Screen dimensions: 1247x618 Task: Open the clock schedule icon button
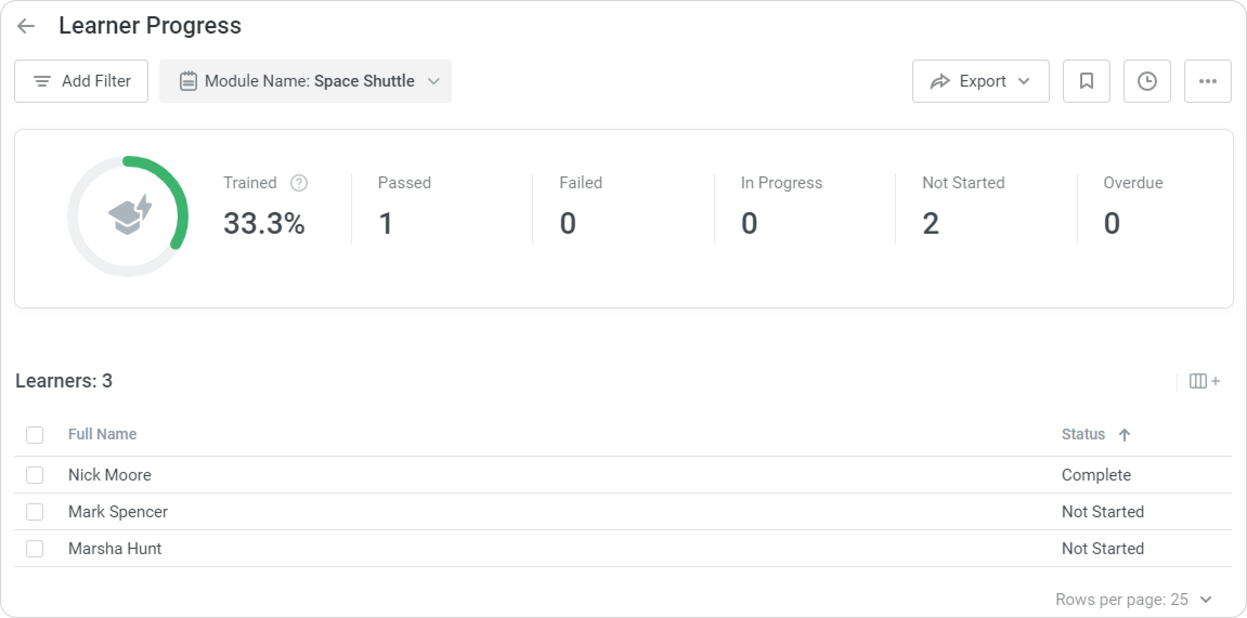[1147, 81]
